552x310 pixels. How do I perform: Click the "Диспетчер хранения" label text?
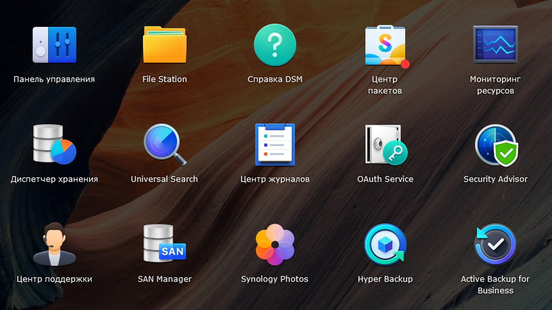[54, 179]
